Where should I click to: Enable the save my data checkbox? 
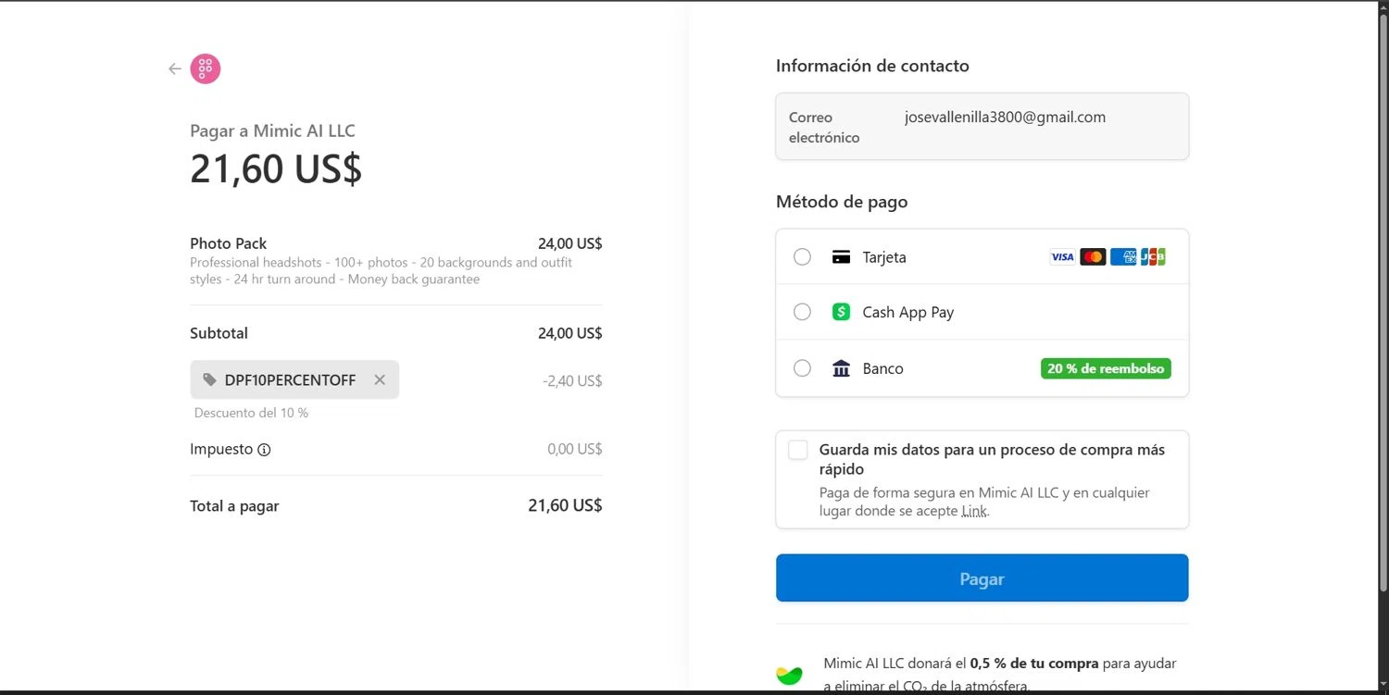pos(798,450)
